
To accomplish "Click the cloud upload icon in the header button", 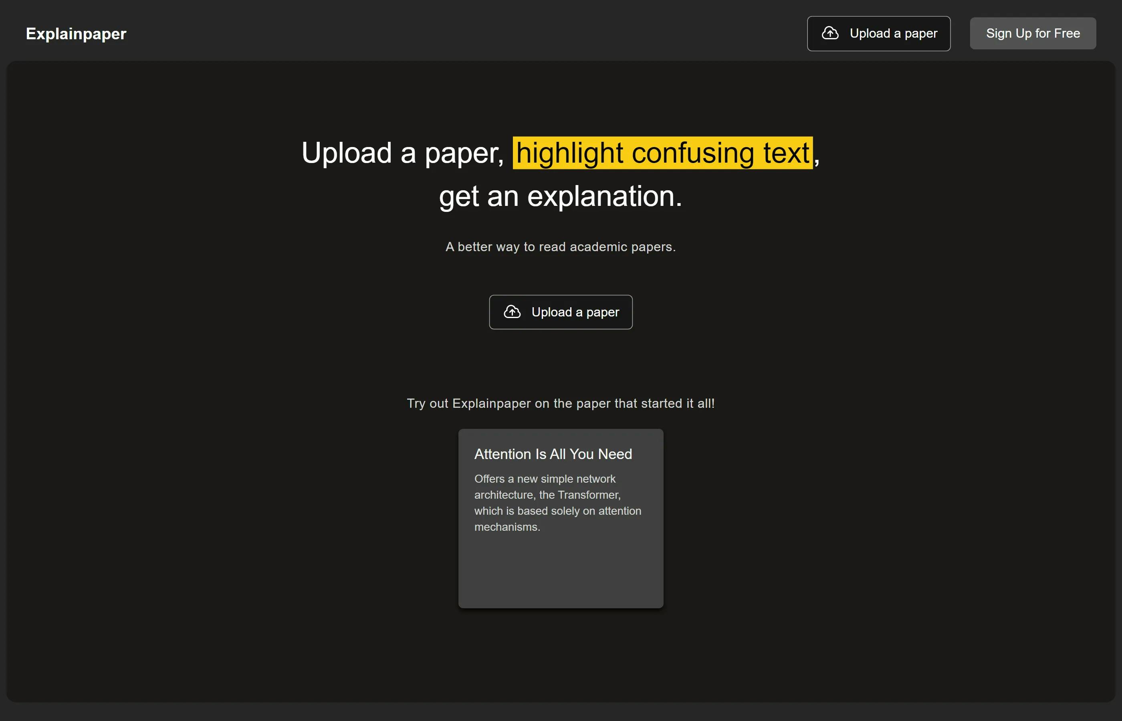I will point(830,33).
